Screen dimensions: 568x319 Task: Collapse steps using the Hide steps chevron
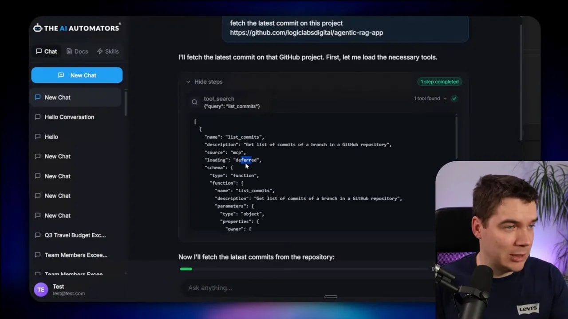coord(188,82)
